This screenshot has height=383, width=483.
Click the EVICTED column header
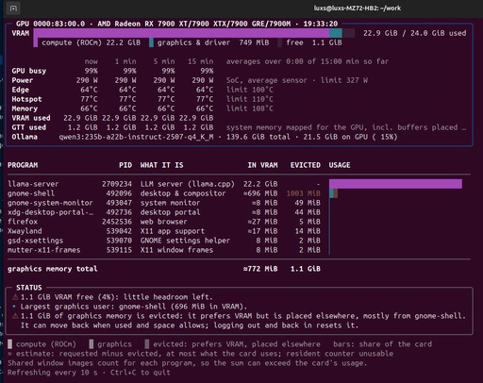(x=306, y=165)
